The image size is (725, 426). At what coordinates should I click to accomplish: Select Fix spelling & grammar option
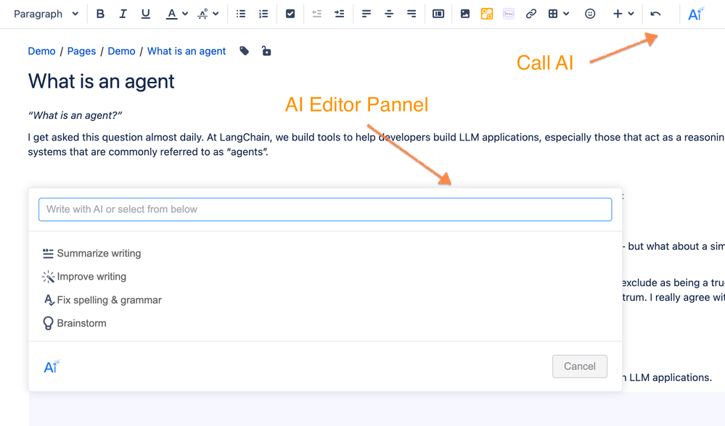[102, 300]
